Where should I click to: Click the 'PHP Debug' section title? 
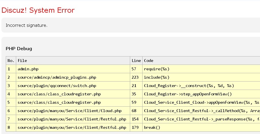[x=19, y=49]
